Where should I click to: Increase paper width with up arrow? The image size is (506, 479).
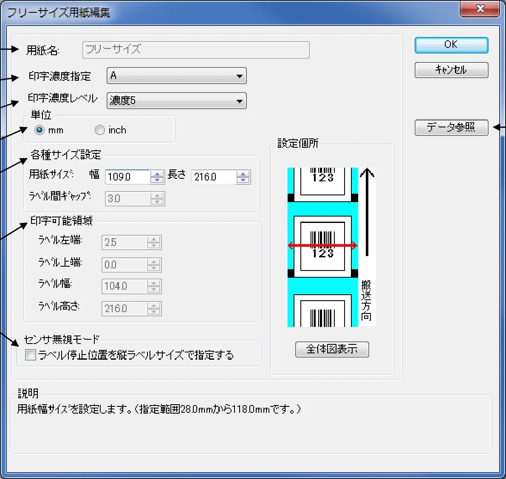pos(157,174)
